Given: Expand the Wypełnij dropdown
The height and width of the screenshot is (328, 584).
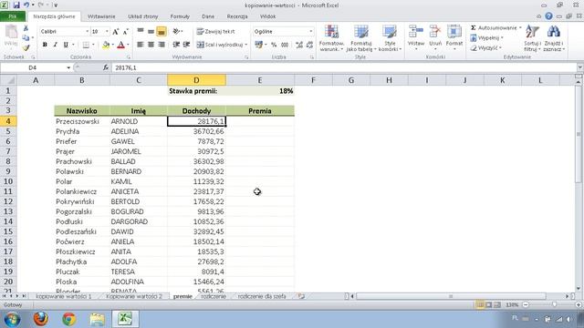Looking at the screenshot, I should coord(502,38).
